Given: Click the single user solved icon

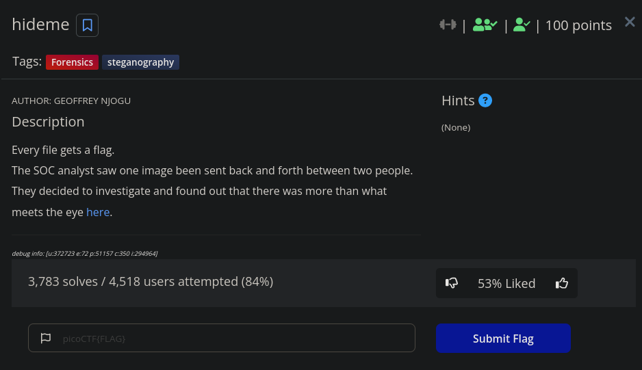Looking at the screenshot, I should 522,25.
